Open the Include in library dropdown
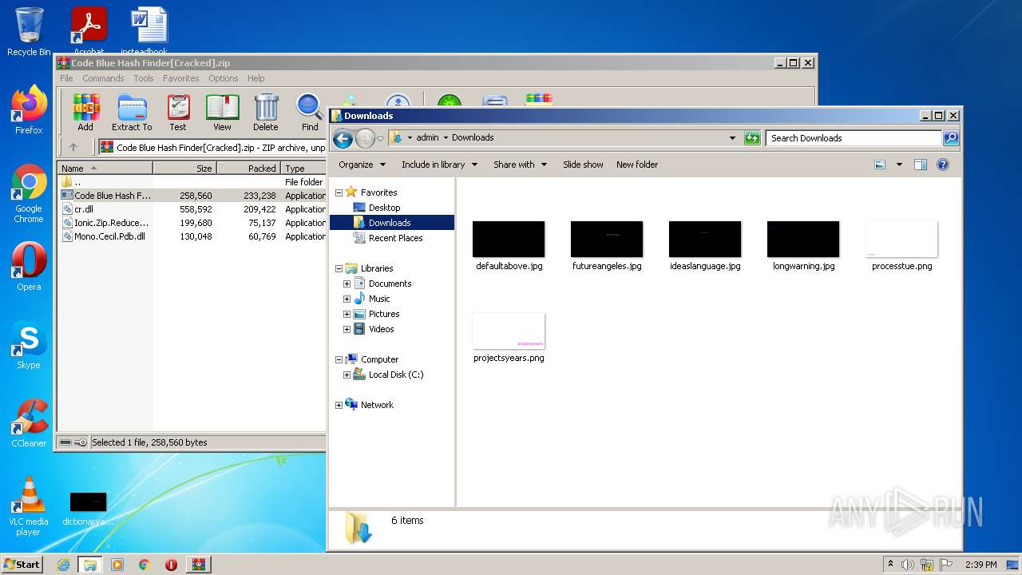The image size is (1022, 575). (x=439, y=165)
